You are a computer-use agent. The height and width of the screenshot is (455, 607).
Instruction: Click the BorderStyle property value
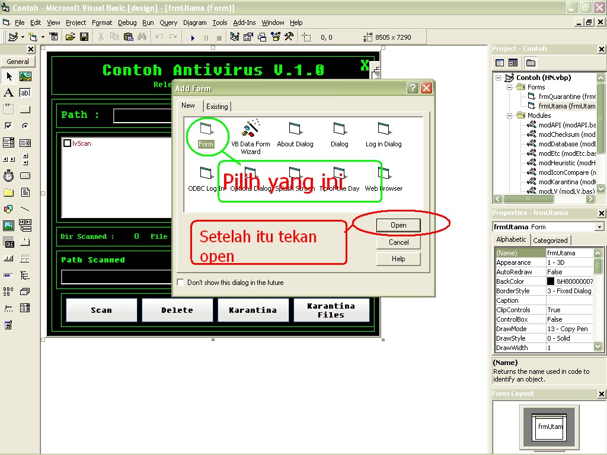[x=569, y=291]
